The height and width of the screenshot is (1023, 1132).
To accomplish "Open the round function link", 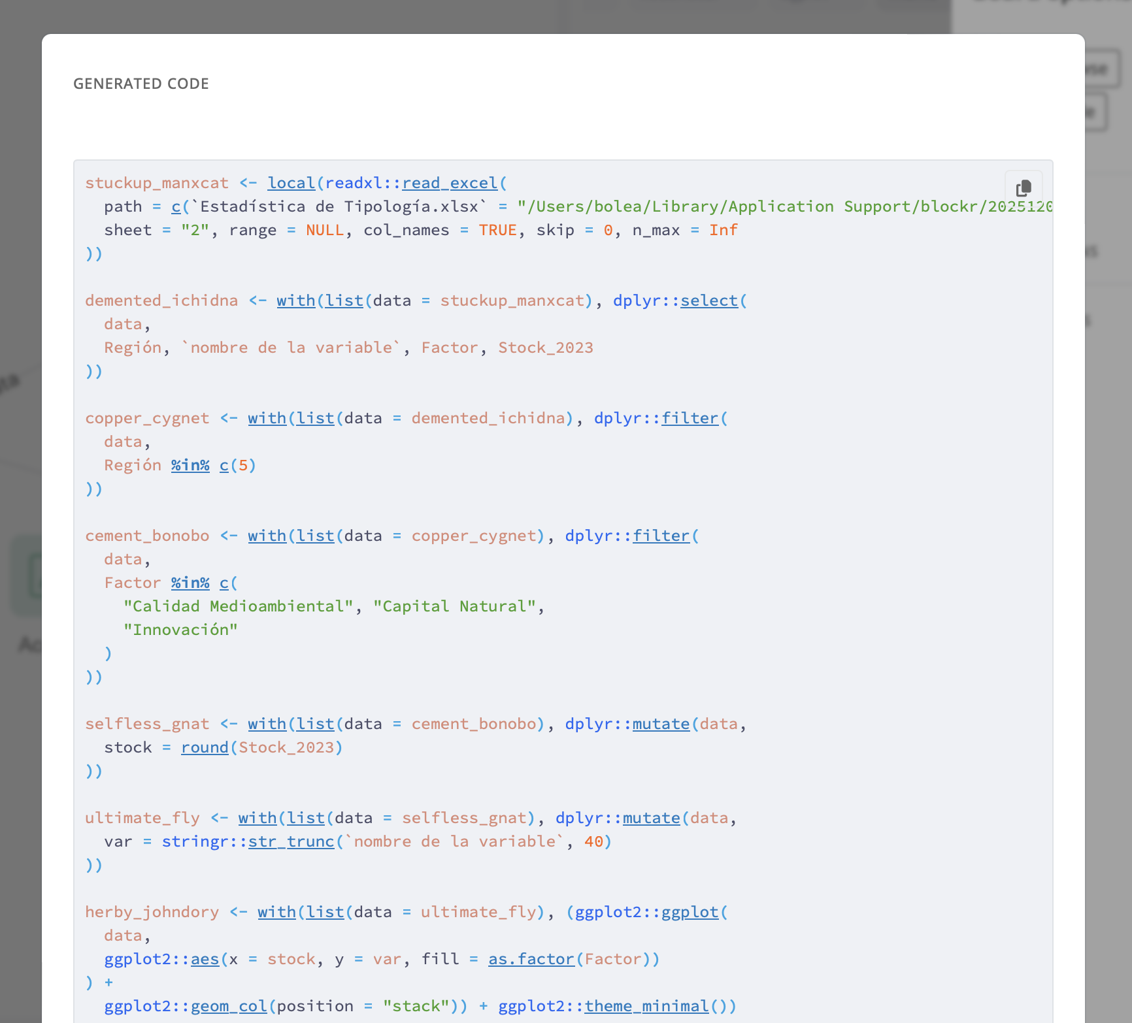I will [205, 747].
